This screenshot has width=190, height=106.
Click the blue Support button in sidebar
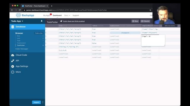coord(36,102)
